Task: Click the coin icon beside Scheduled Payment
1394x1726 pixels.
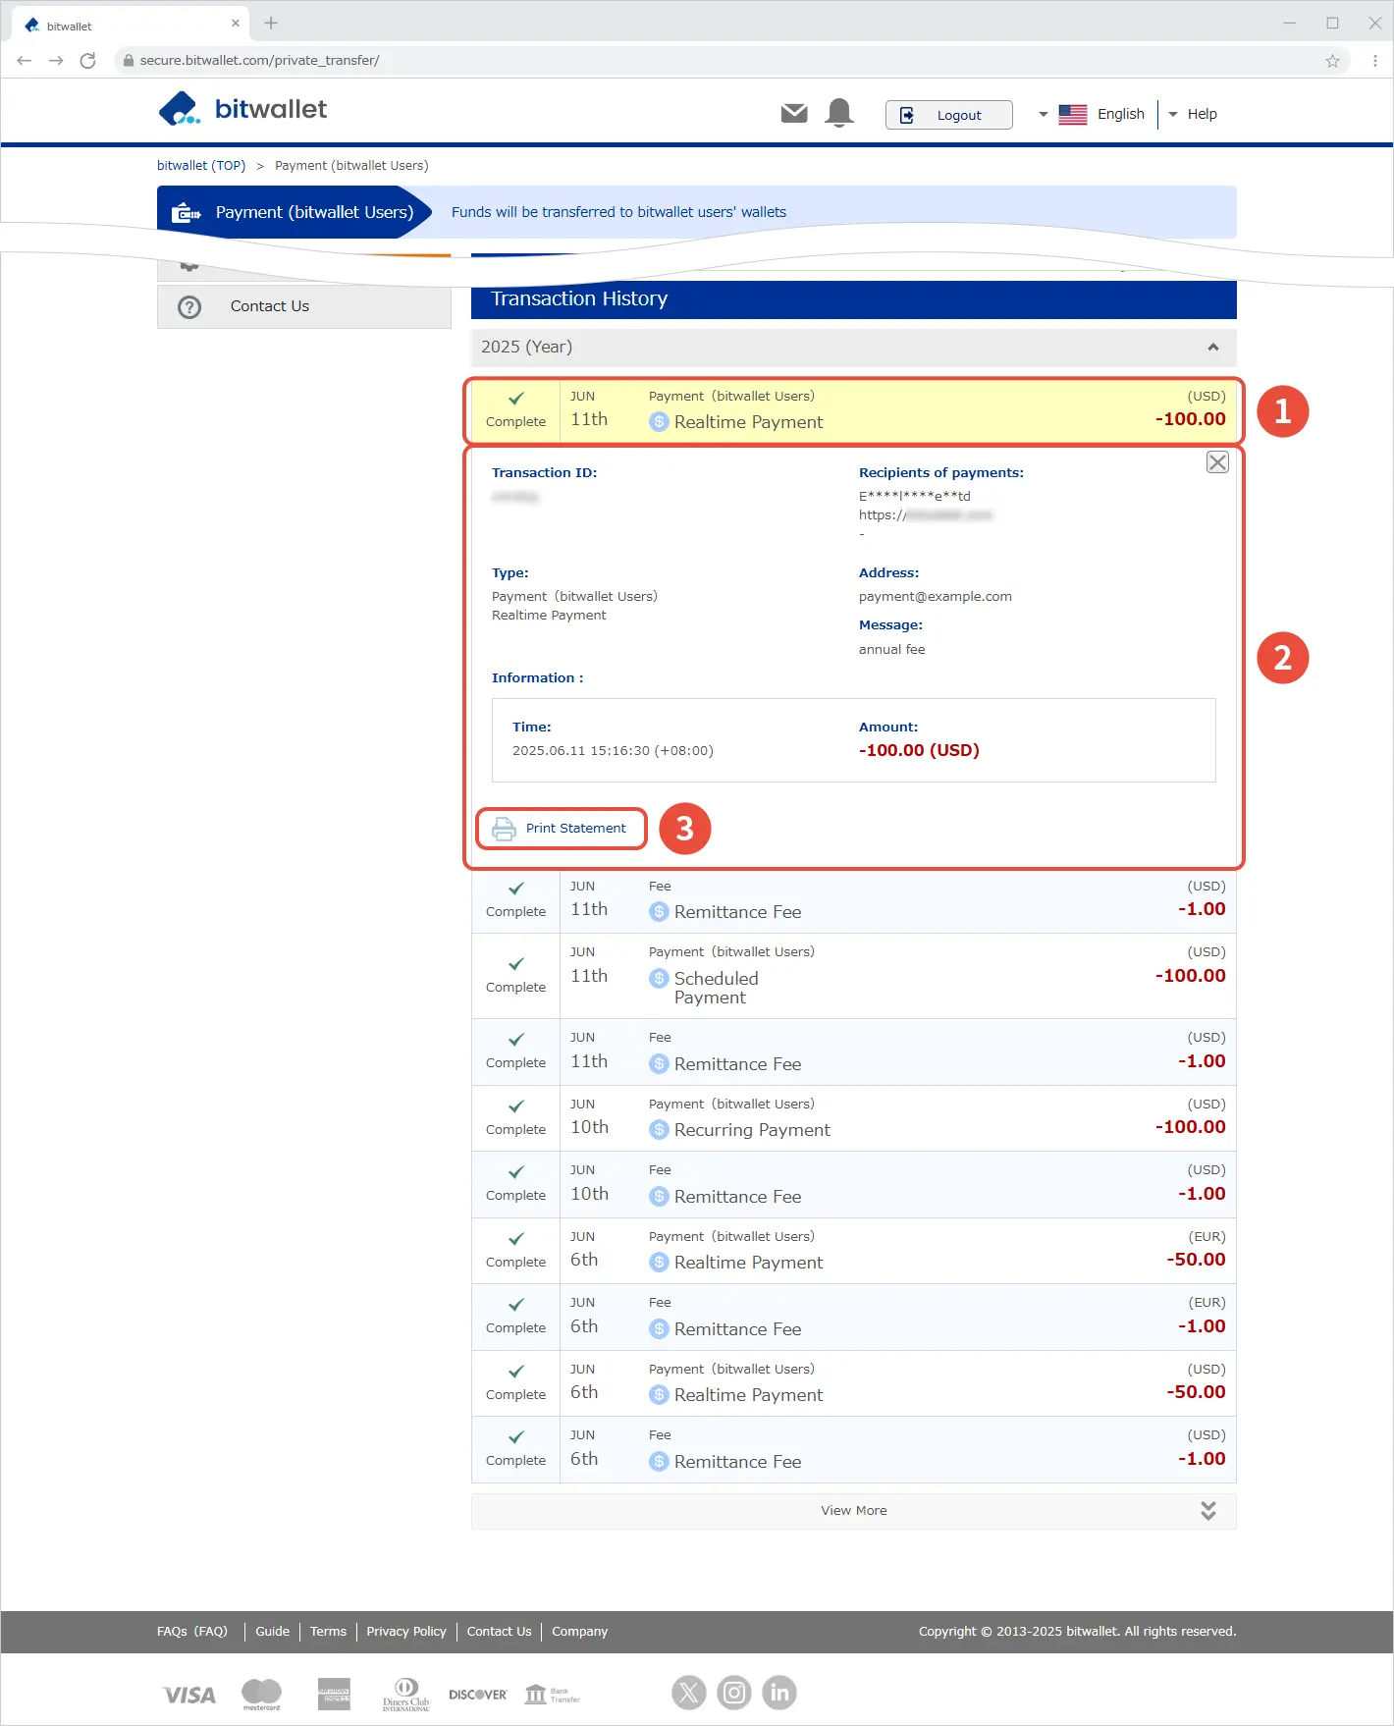Action: tap(659, 979)
